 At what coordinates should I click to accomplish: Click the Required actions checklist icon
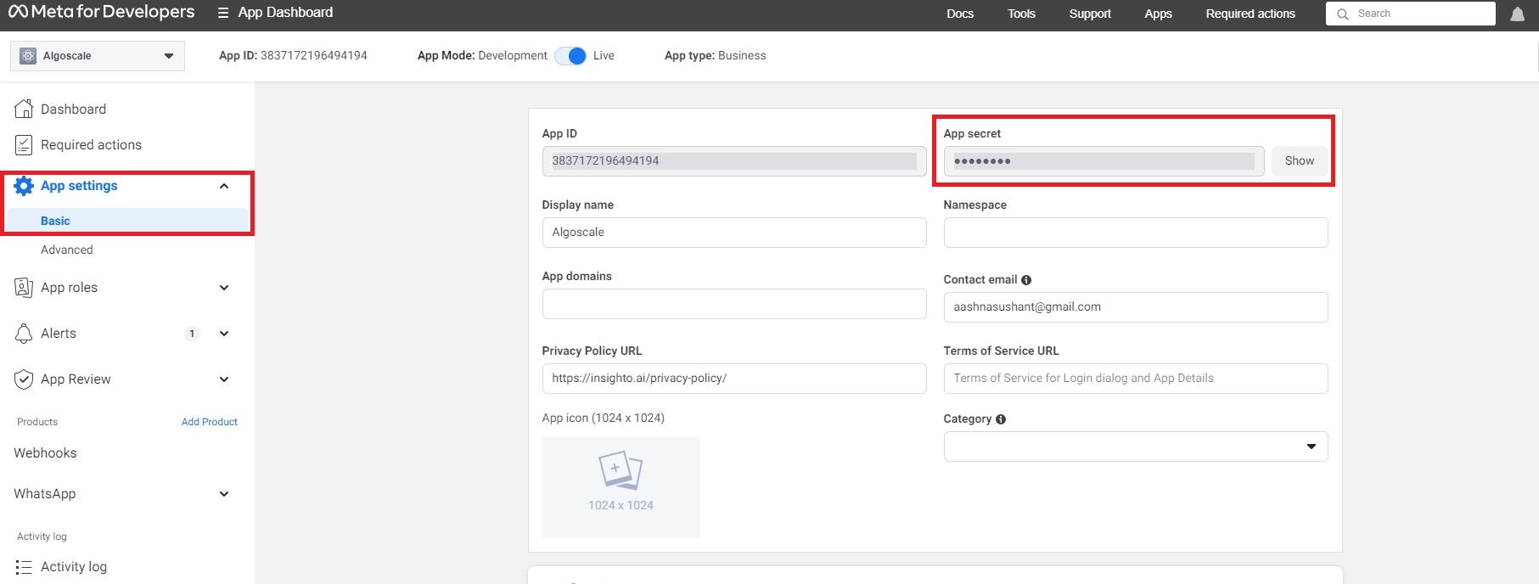24,144
